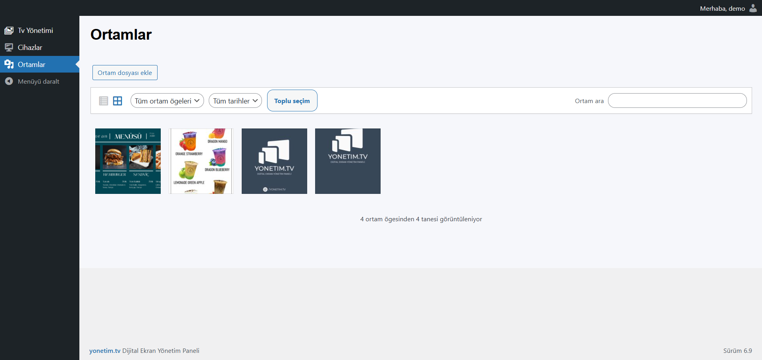Switch to grid view icon

[117, 101]
